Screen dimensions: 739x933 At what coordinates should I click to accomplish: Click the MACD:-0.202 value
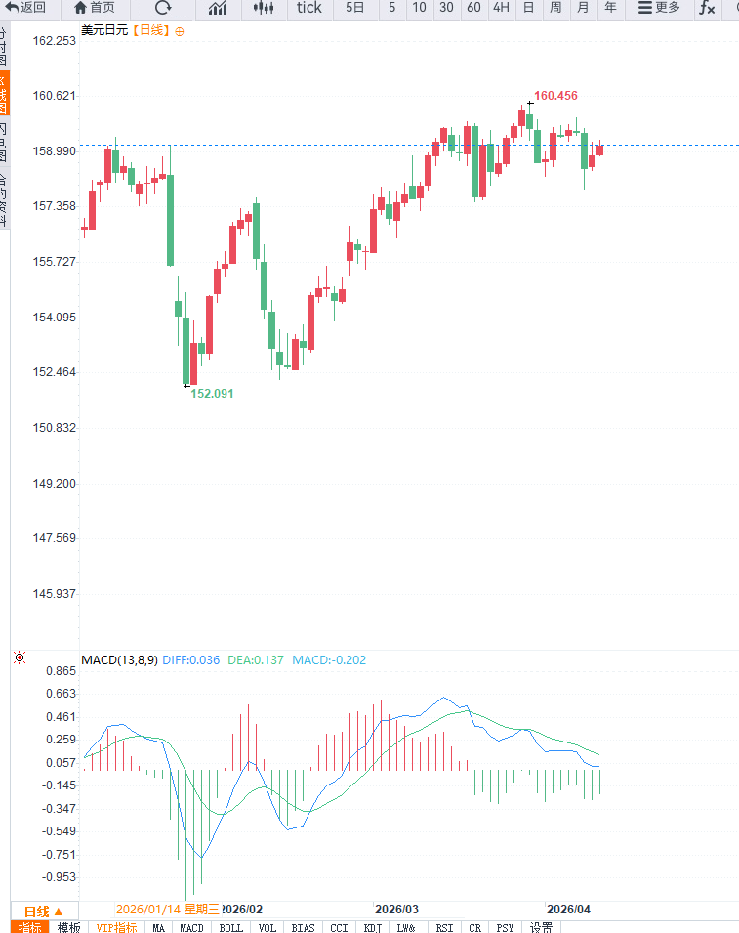pyautogui.click(x=329, y=659)
